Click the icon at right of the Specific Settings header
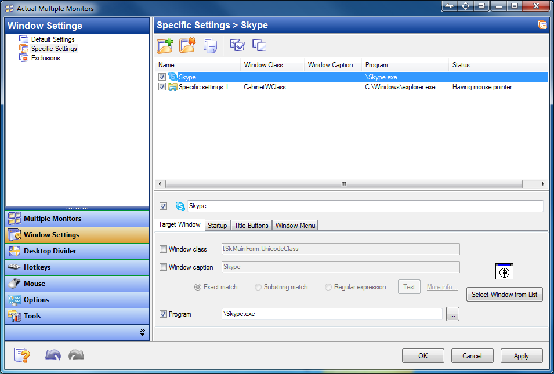The width and height of the screenshot is (554, 374). pos(542,25)
